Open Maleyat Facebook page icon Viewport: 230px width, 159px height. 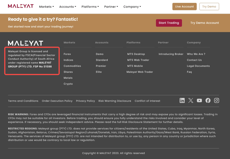[x=208, y=100]
